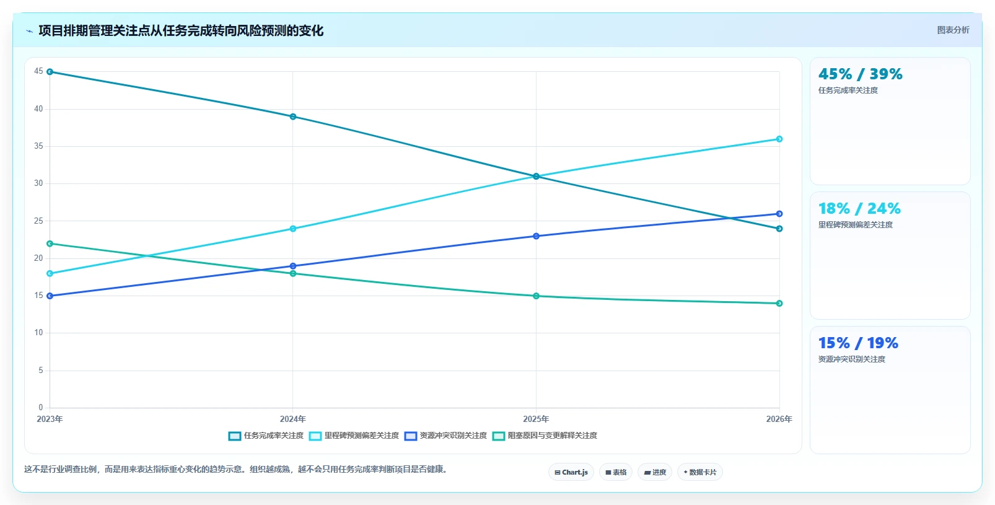Select 2025年 阻塞原因 data point at 15
This screenshot has width=995, height=505.
pos(536,296)
